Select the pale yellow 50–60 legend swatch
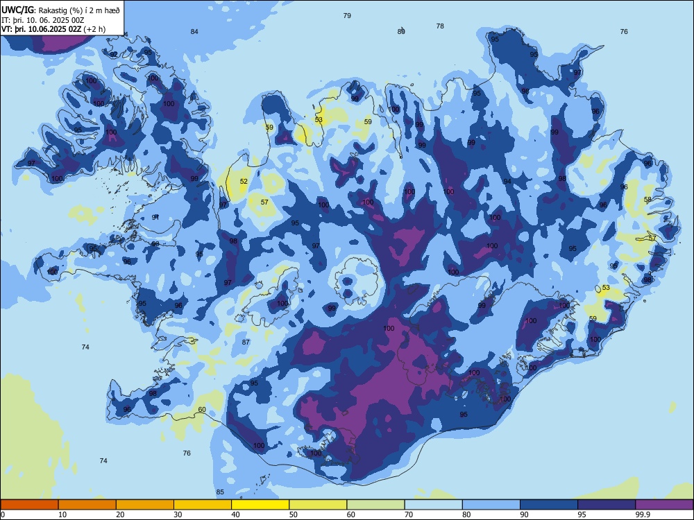The width and height of the screenshot is (694, 520). tap(318, 505)
